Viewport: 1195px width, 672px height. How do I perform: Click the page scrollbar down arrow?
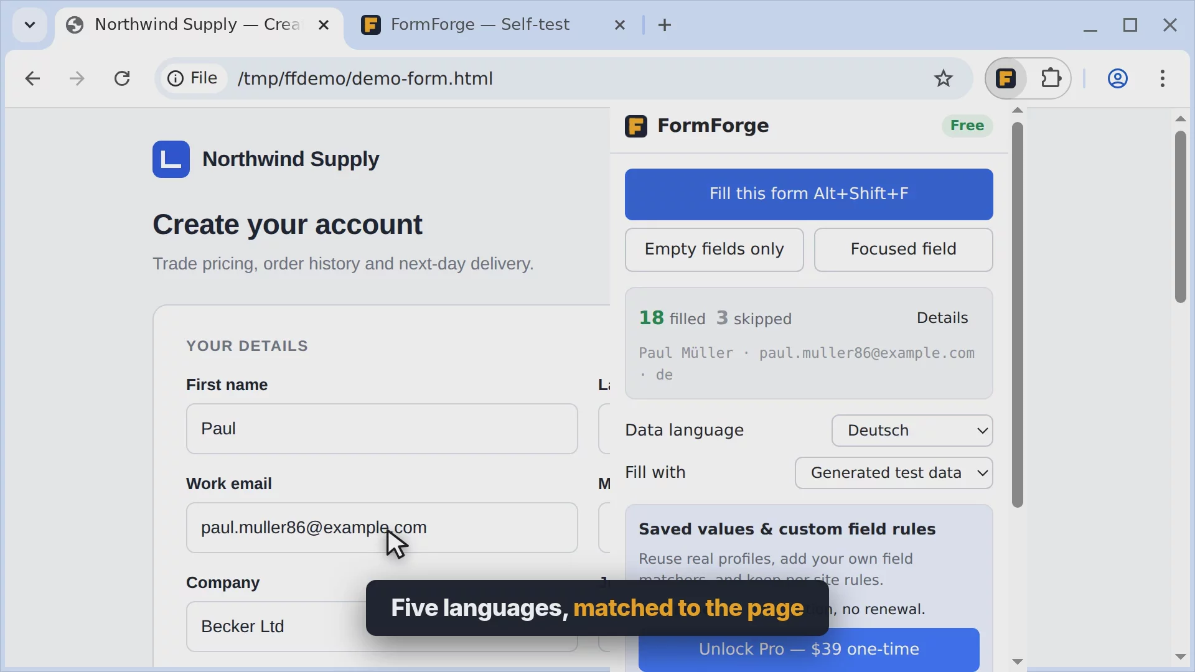click(x=1180, y=657)
